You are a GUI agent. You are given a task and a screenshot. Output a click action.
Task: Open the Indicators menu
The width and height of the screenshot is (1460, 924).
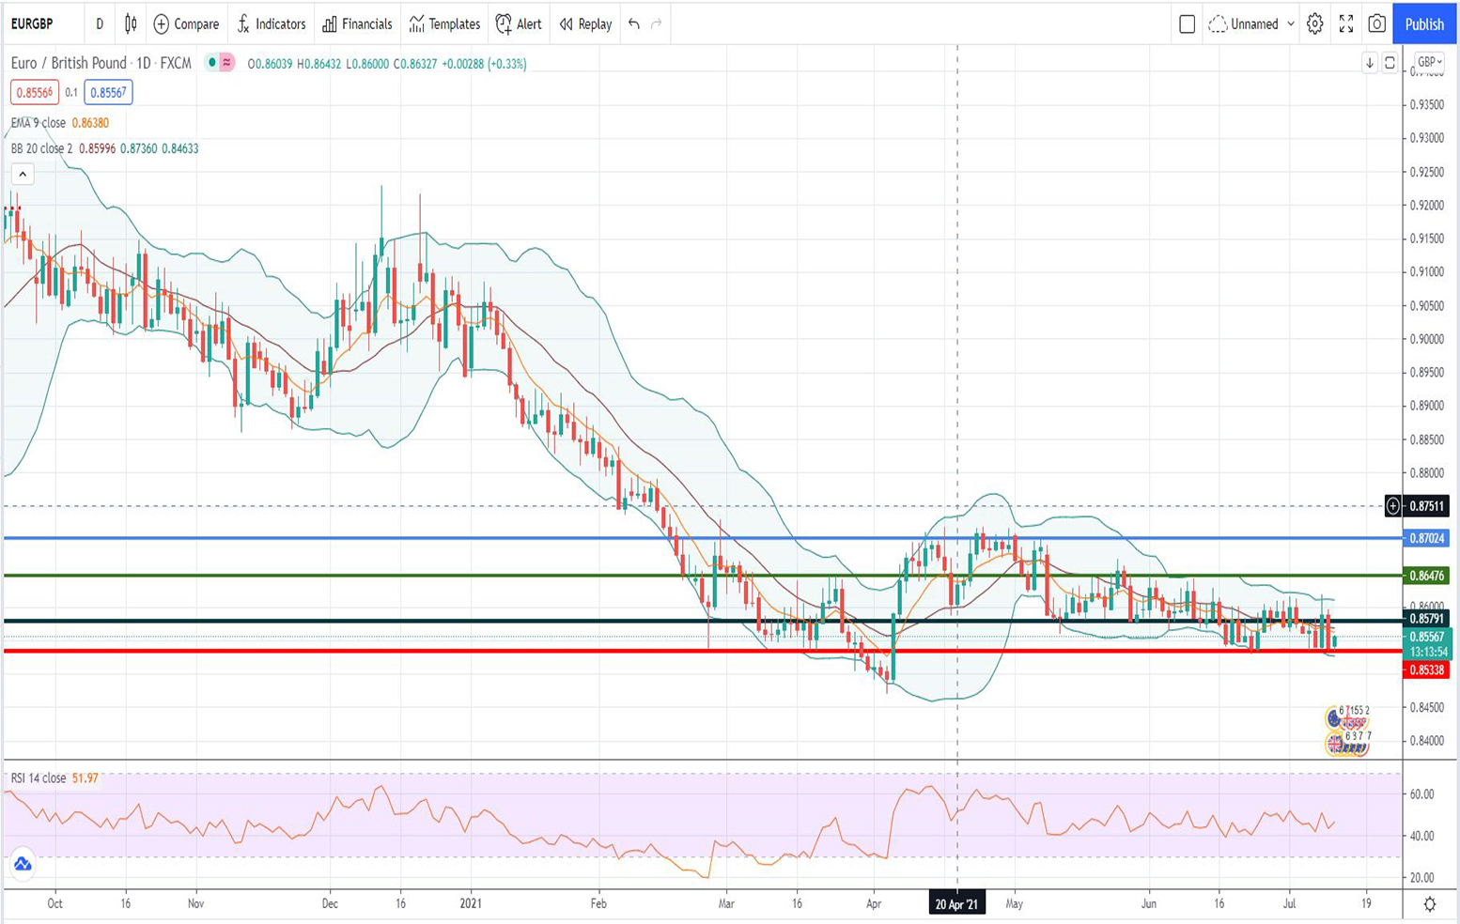[272, 24]
